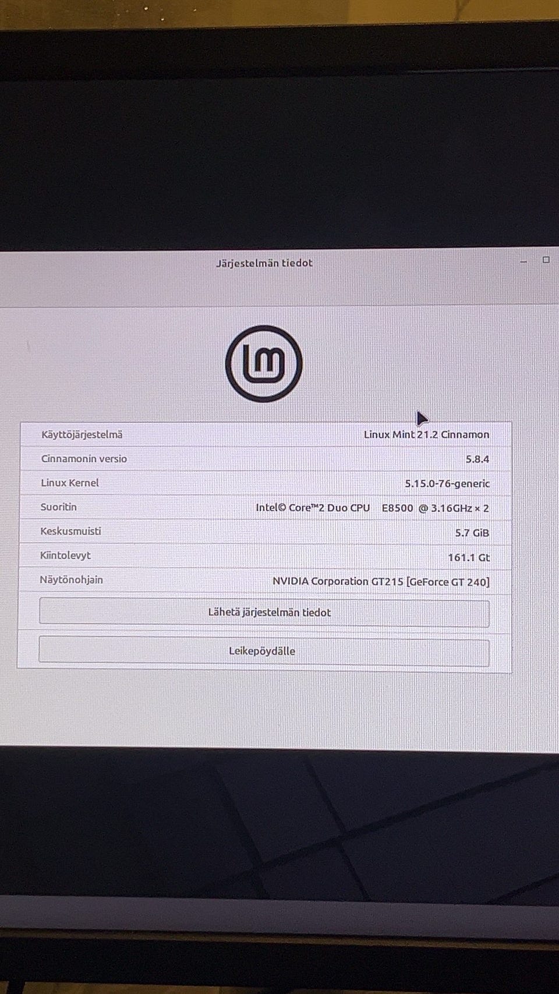Click the 'Järjestelmän tiedot' window title
The height and width of the screenshot is (994, 559).
264,263
